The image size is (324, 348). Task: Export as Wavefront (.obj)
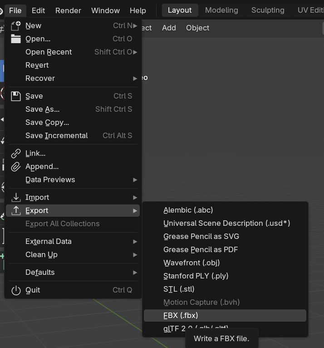coord(225,263)
